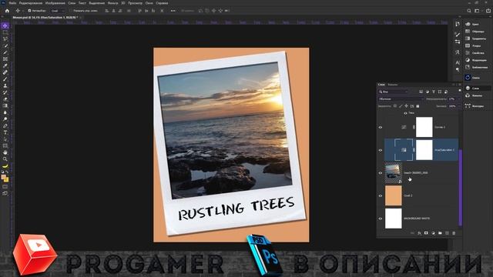This screenshot has width=493, height=277.
Task: Open the Редактирование menu
Action: (x=31, y=3)
